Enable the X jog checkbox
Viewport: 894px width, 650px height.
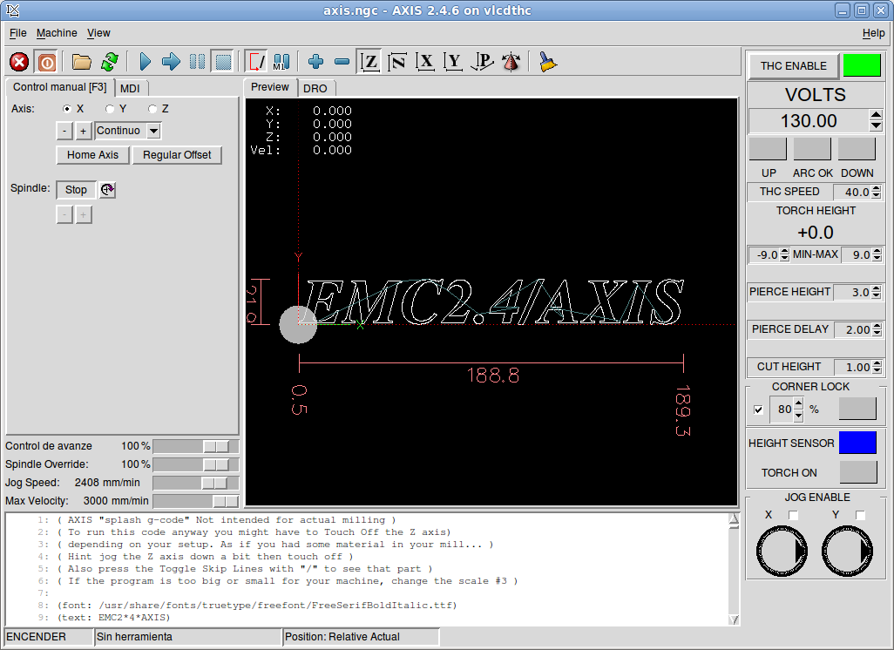pyautogui.click(x=793, y=515)
